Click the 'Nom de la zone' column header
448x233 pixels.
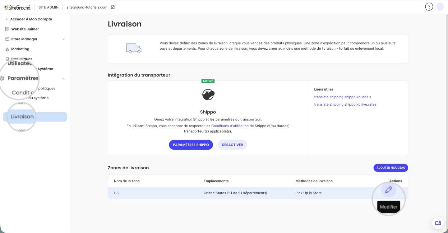click(x=127, y=181)
